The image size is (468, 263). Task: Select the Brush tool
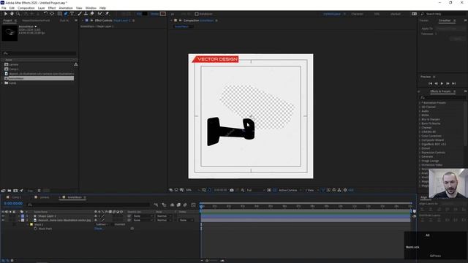point(80,14)
